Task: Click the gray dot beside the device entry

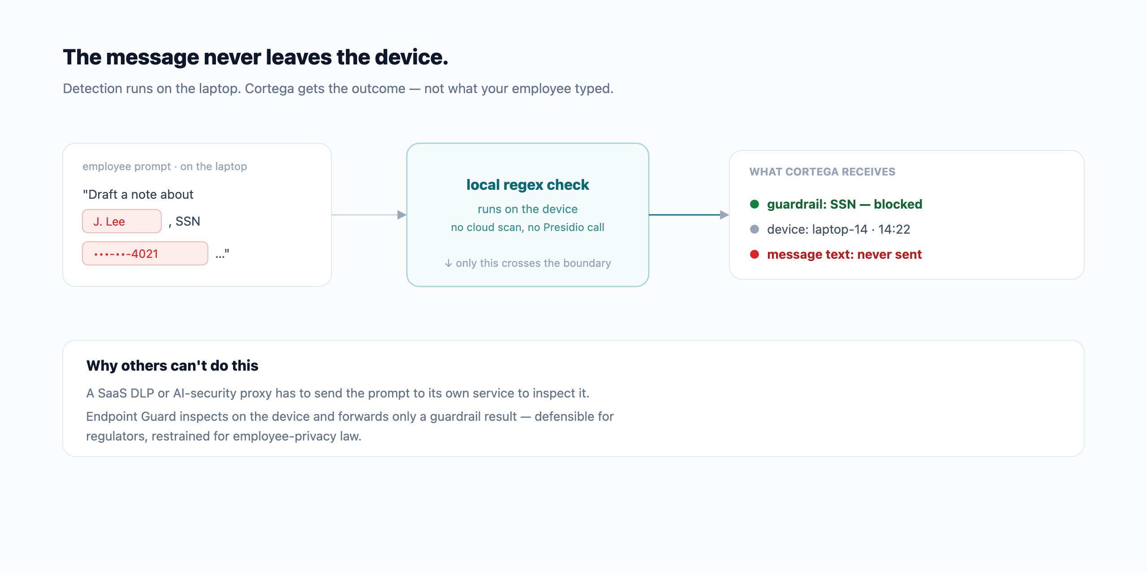Action: 755,229
